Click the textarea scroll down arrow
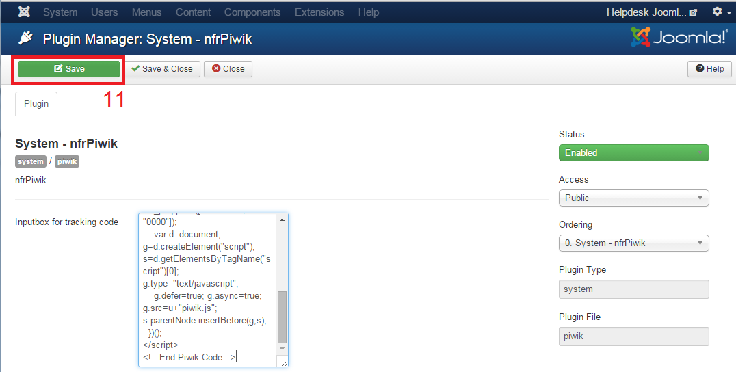The height and width of the screenshot is (372, 736). [x=282, y=349]
